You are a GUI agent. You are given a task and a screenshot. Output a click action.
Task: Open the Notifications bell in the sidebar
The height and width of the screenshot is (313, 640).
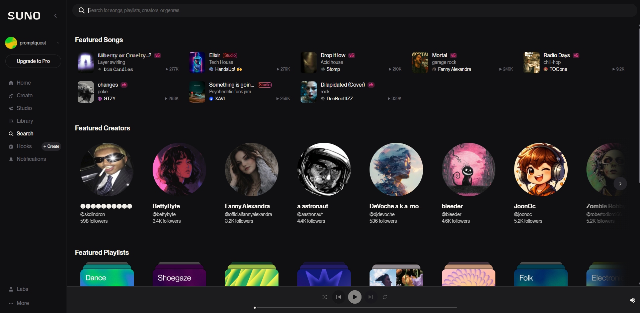pyautogui.click(x=11, y=159)
